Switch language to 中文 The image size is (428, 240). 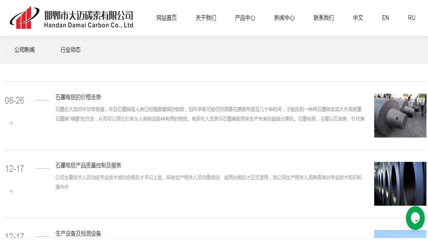[x=358, y=18]
